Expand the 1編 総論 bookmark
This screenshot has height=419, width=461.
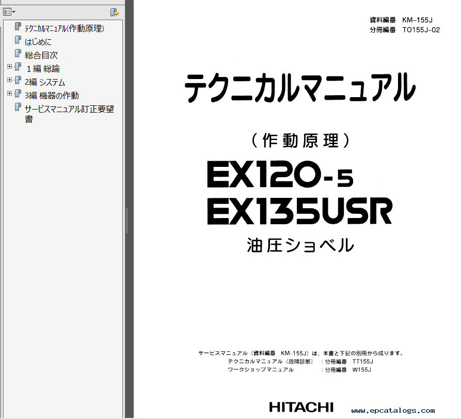click(x=9, y=67)
